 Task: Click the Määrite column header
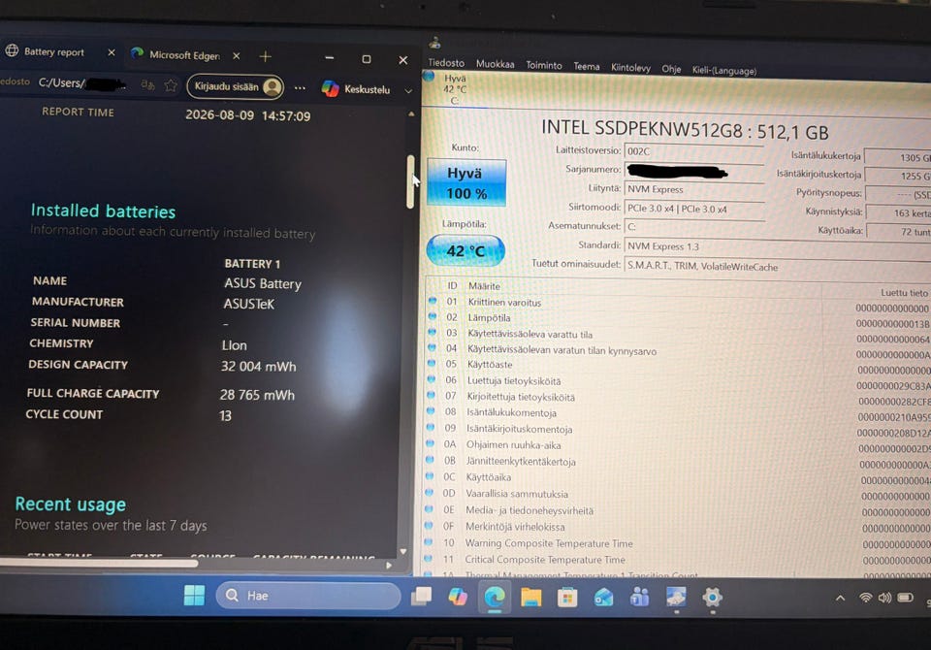(484, 286)
